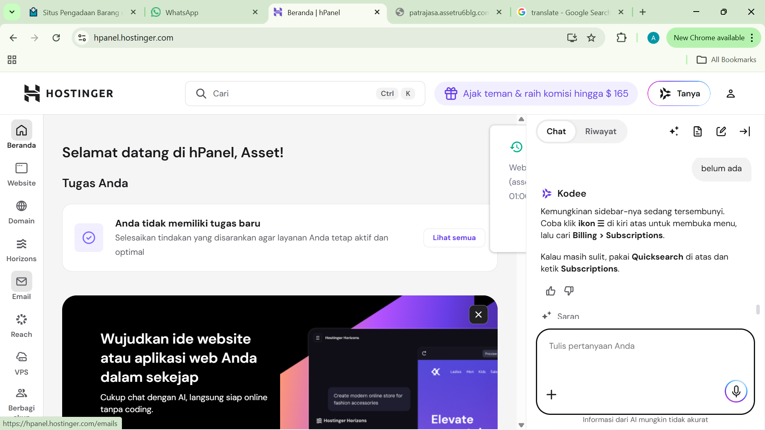This screenshot has width=765, height=430.
Task: Start a new chat with edit icon
Action: point(721,131)
